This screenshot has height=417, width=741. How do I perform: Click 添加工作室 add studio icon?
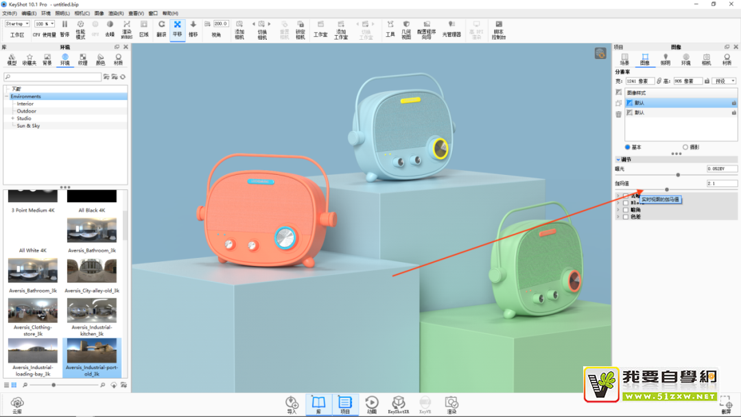click(341, 29)
